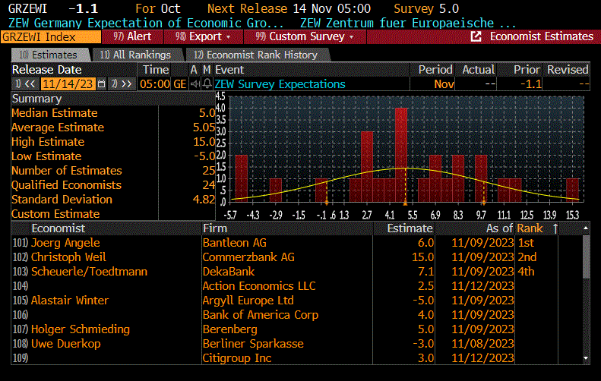Screen dimensions: 601x381
Task: Select economist Christoph Weil
Action: (68, 257)
